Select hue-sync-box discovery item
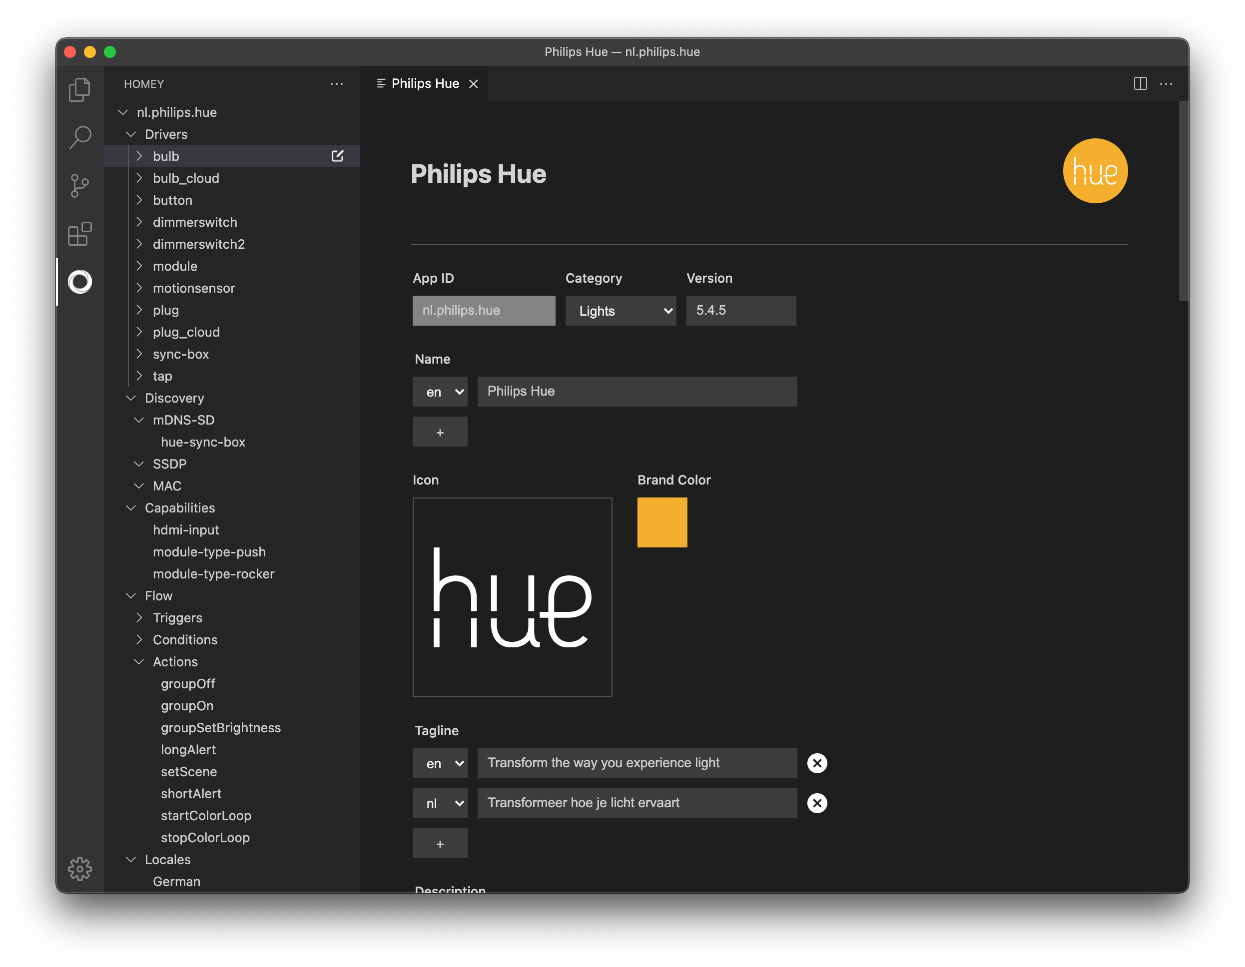Viewport: 1245px width, 967px height. 203,442
